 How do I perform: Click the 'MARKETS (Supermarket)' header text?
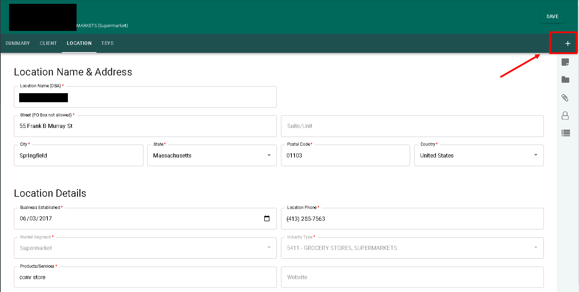[102, 25]
